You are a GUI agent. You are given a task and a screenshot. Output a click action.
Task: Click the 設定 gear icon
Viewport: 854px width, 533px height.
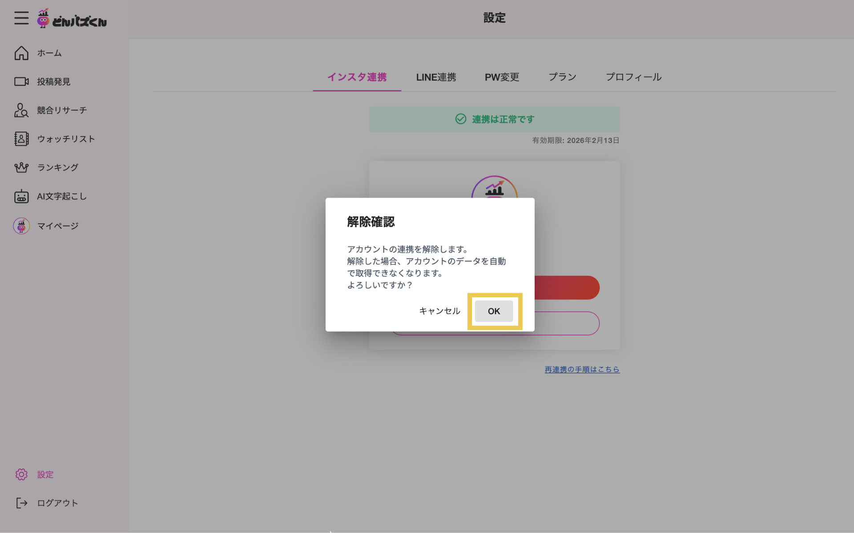click(x=21, y=474)
